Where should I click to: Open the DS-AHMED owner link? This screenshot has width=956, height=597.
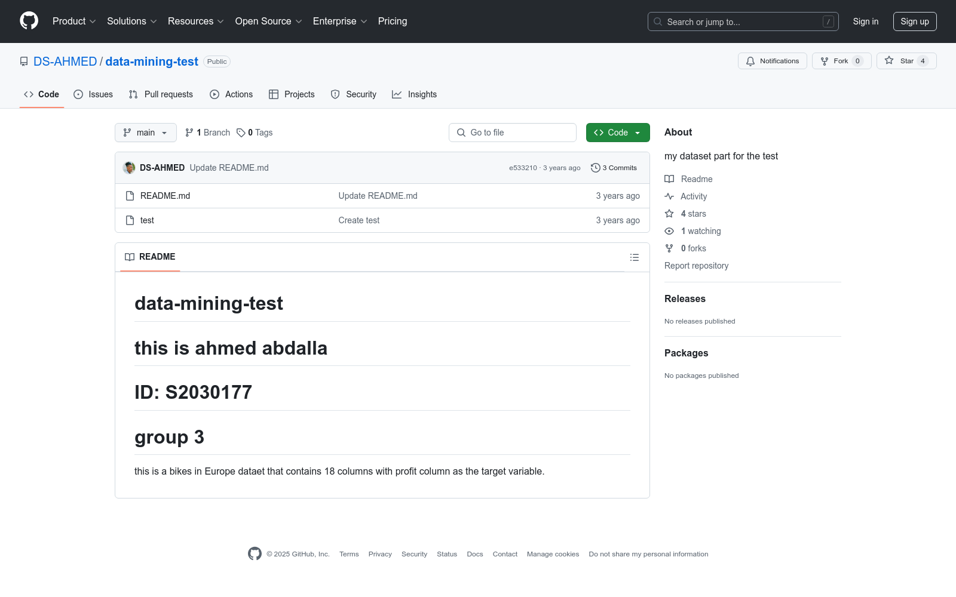click(65, 61)
